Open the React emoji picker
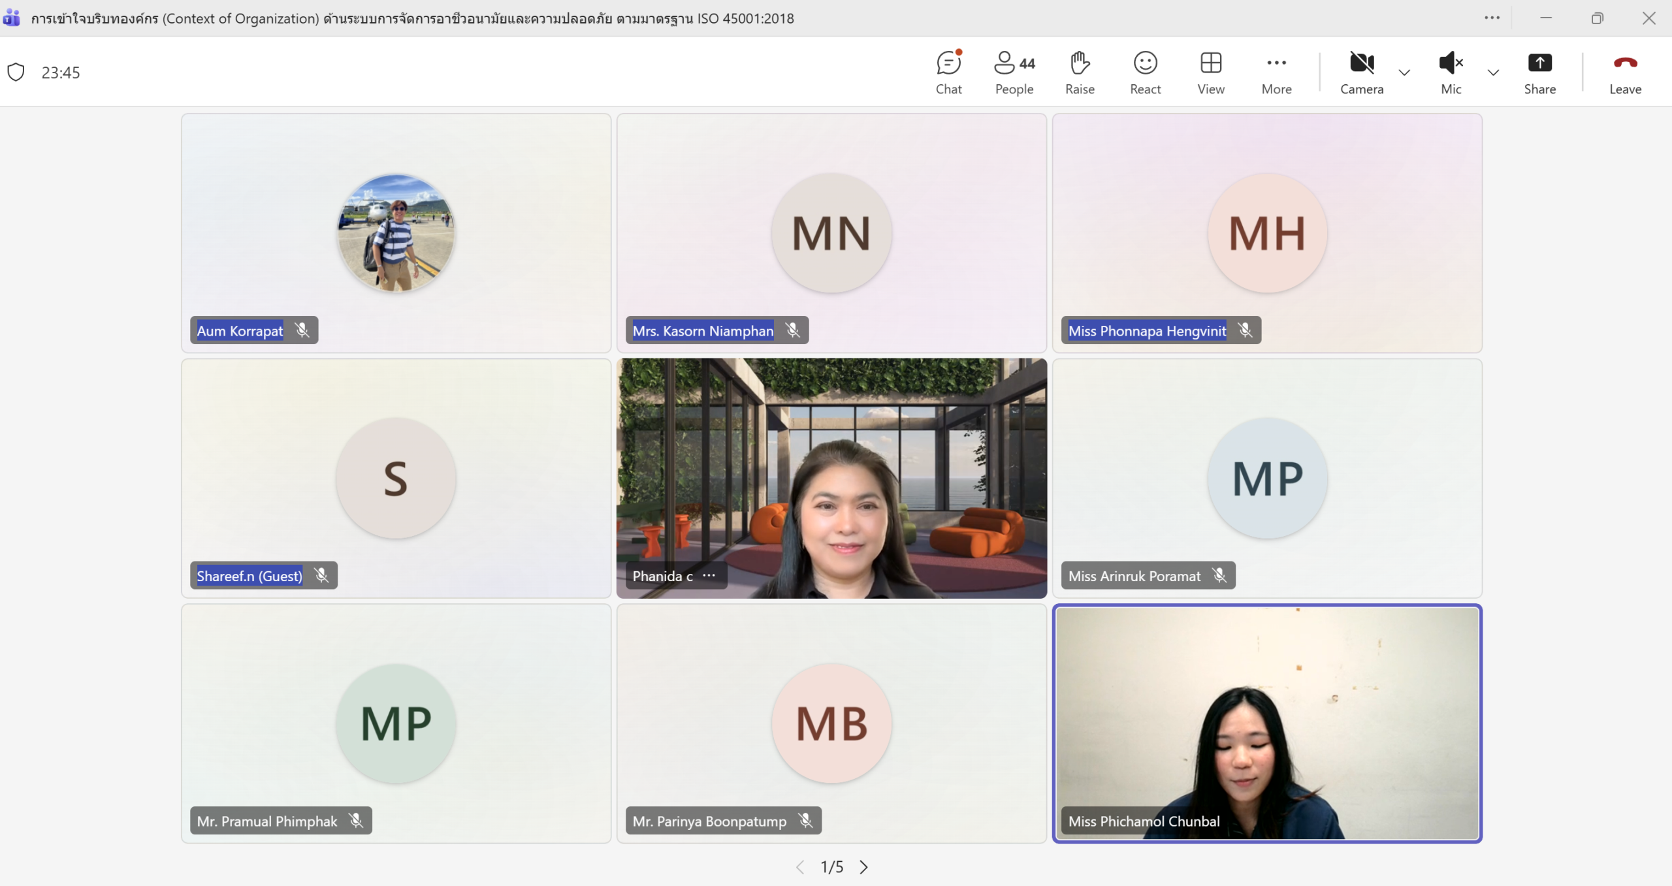This screenshot has height=886, width=1672. click(1145, 72)
